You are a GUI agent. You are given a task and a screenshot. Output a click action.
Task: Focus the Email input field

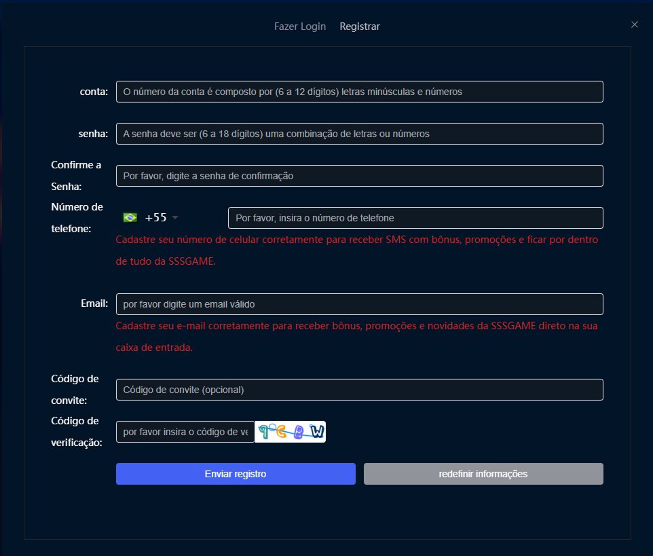click(359, 304)
